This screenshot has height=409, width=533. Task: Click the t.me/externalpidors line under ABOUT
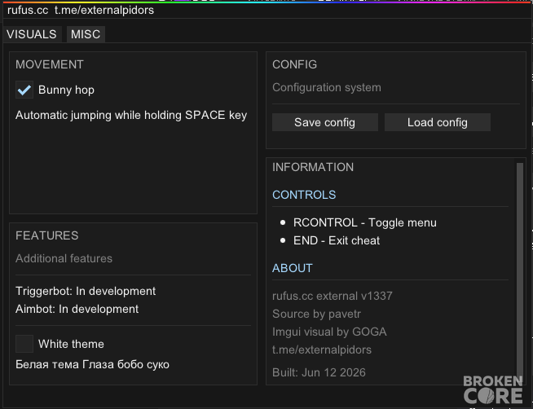(322, 350)
